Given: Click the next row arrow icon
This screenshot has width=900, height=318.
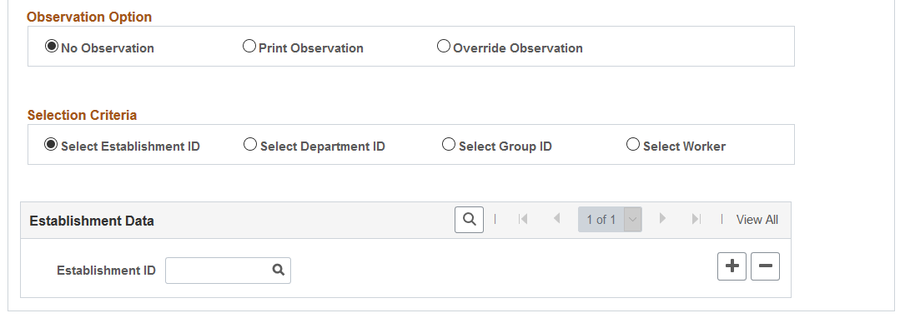Looking at the screenshot, I should click(x=662, y=219).
